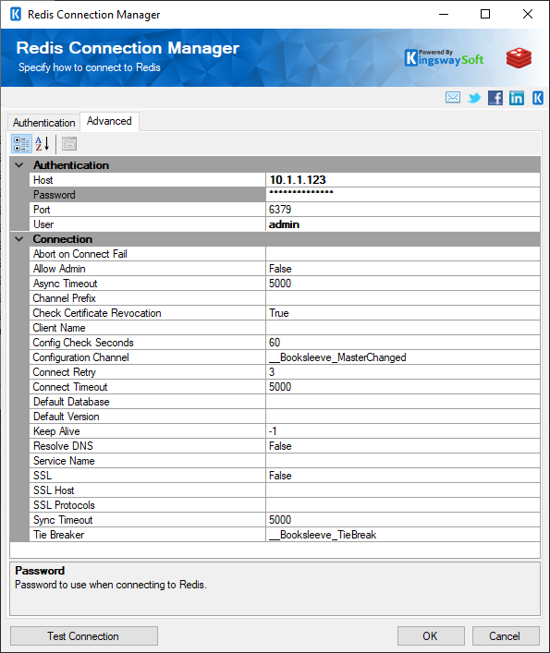The height and width of the screenshot is (653, 550).
Task: Edit Keep Alive value -1
Action: pyautogui.click(x=403, y=431)
